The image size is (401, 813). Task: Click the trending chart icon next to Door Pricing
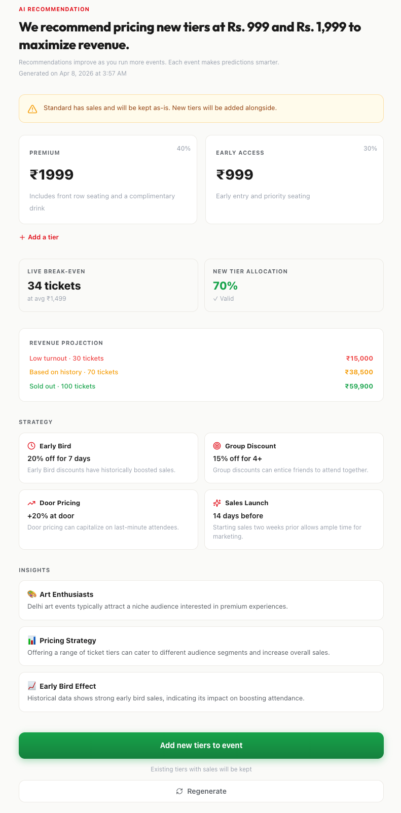click(x=31, y=503)
